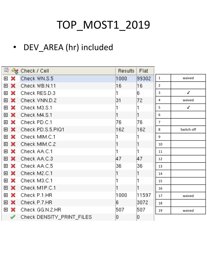Viewport: 207px width, 276px height.
Task: Click red X icon of Check M3.C.1
Action: click(13, 181)
